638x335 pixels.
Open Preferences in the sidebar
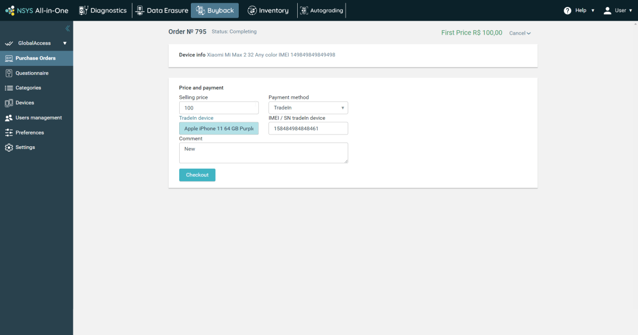37,133
